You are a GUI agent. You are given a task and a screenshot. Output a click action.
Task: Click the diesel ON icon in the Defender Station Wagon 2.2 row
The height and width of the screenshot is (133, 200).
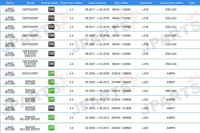click(x=51, y=54)
